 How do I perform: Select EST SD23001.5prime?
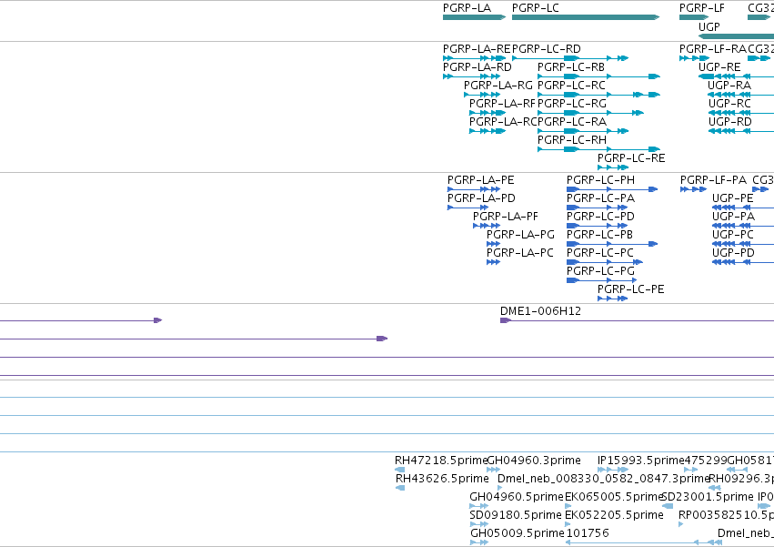tap(667, 506)
